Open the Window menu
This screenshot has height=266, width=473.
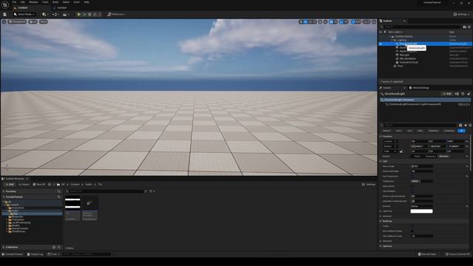[33, 2]
